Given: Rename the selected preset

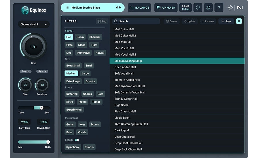Looking at the screenshot, I should pyautogui.click(x=208, y=21).
